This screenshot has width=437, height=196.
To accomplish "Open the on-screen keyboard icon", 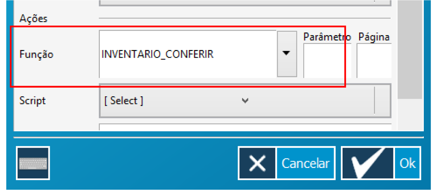I will pyautogui.click(x=33, y=163).
